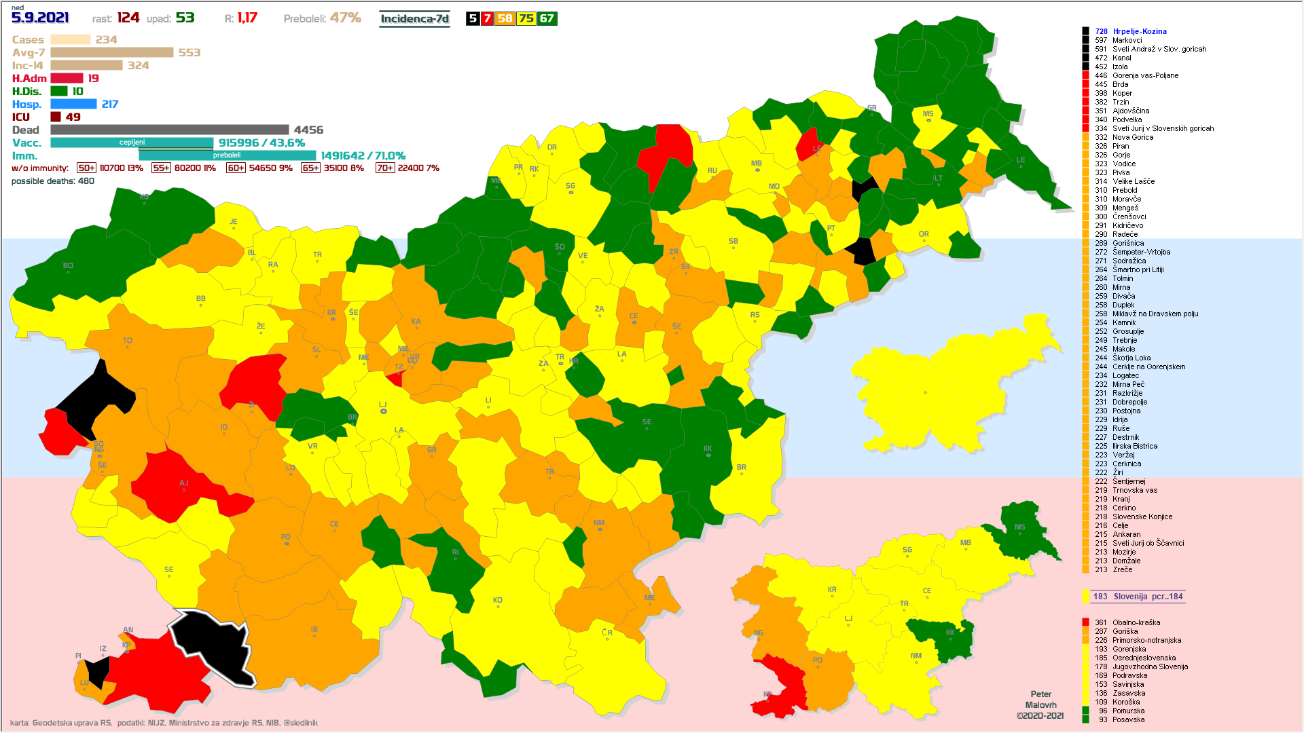This screenshot has width=1304, height=733.
Task: Select the 70+ age group box
Action: tap(384, 168)
